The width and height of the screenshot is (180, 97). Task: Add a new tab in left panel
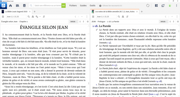(34, 11)
